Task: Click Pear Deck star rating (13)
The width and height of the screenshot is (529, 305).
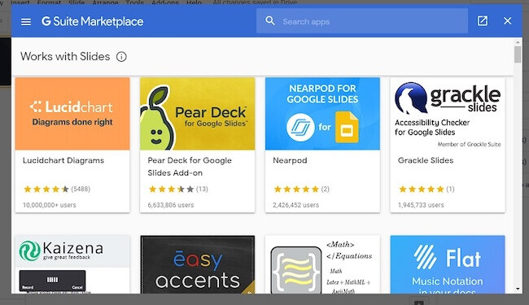Action: pyautogui.click(x=178, y=189)
